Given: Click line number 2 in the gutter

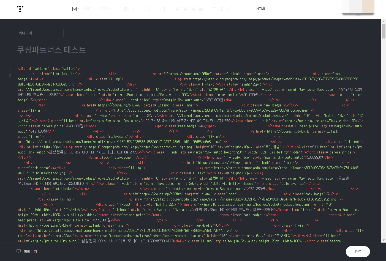Looking at the screenshot, I should [10, 75].
